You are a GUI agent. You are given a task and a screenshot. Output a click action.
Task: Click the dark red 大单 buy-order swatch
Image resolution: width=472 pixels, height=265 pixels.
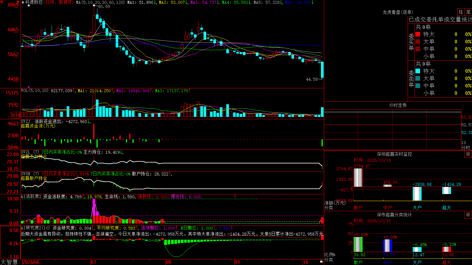tap(418, 42)
